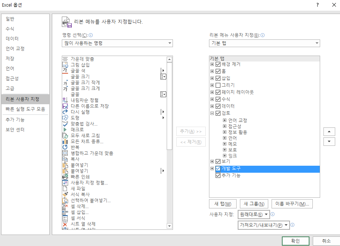Click the 다른 이름으로 저장 icon
340x246 pixels.
click(x=65, y=106)
